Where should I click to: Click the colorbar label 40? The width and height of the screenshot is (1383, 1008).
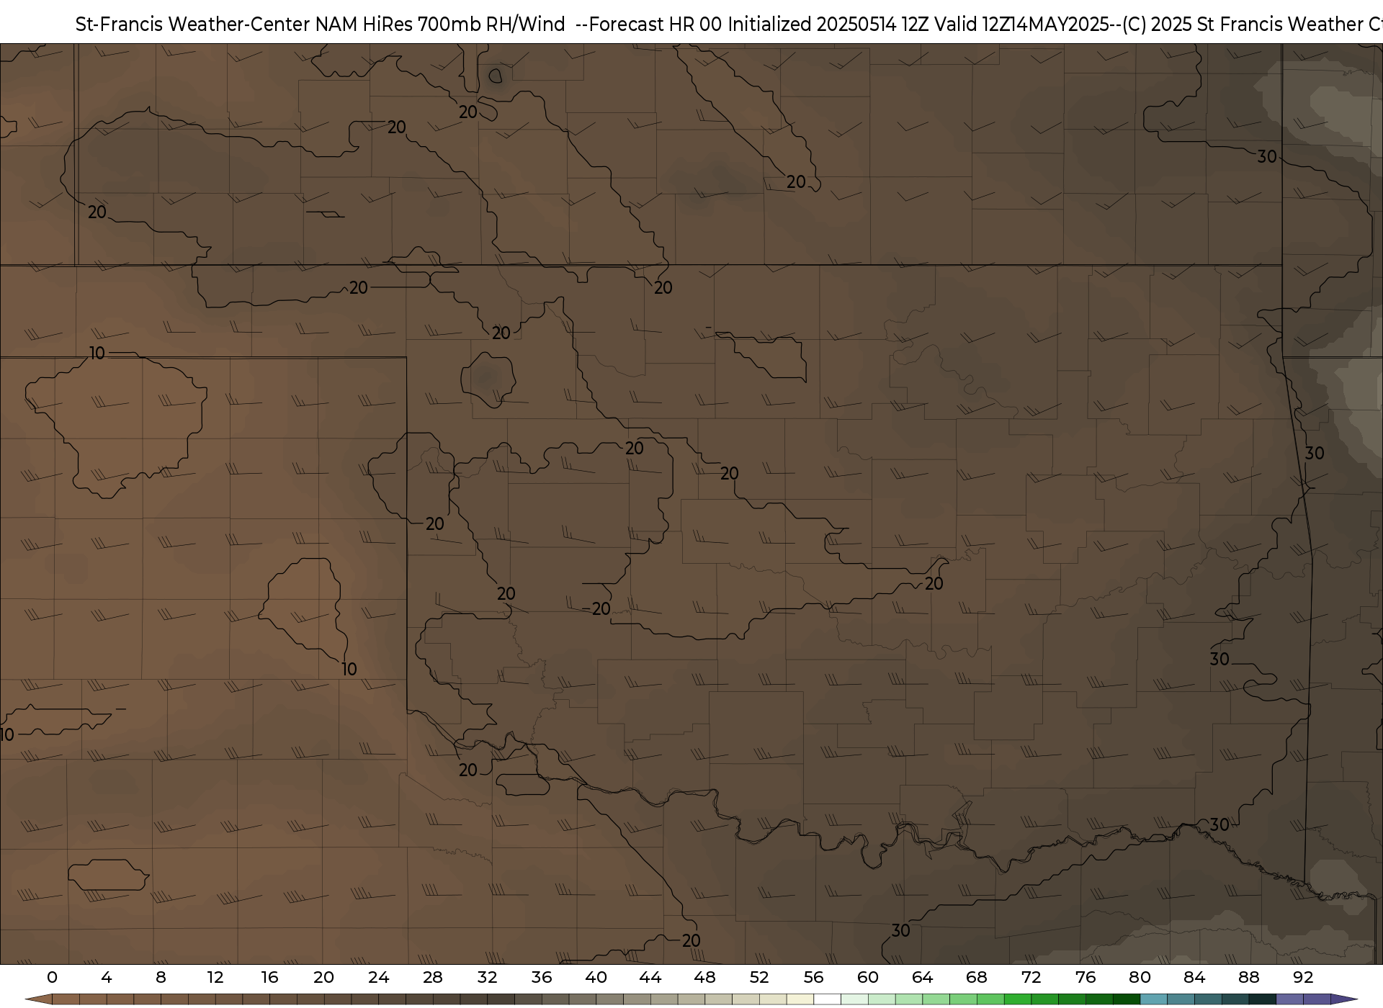[596, 977]
